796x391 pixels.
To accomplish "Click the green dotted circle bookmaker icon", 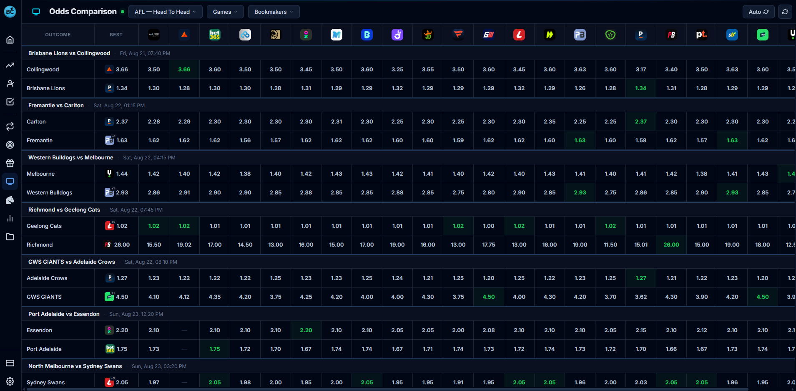I will (x=610, y=35).
